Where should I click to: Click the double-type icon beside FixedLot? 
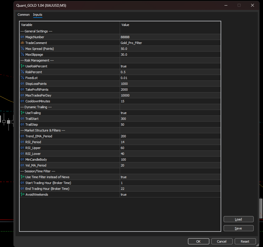coord(22,78)
